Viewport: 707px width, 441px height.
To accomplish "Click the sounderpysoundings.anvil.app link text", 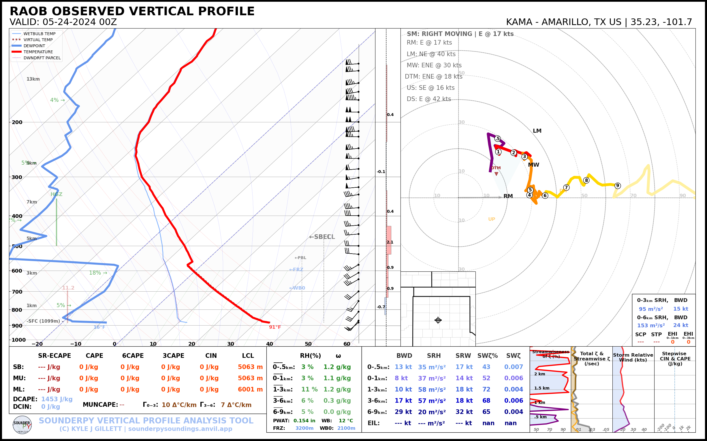I will (x=180, y=429).
